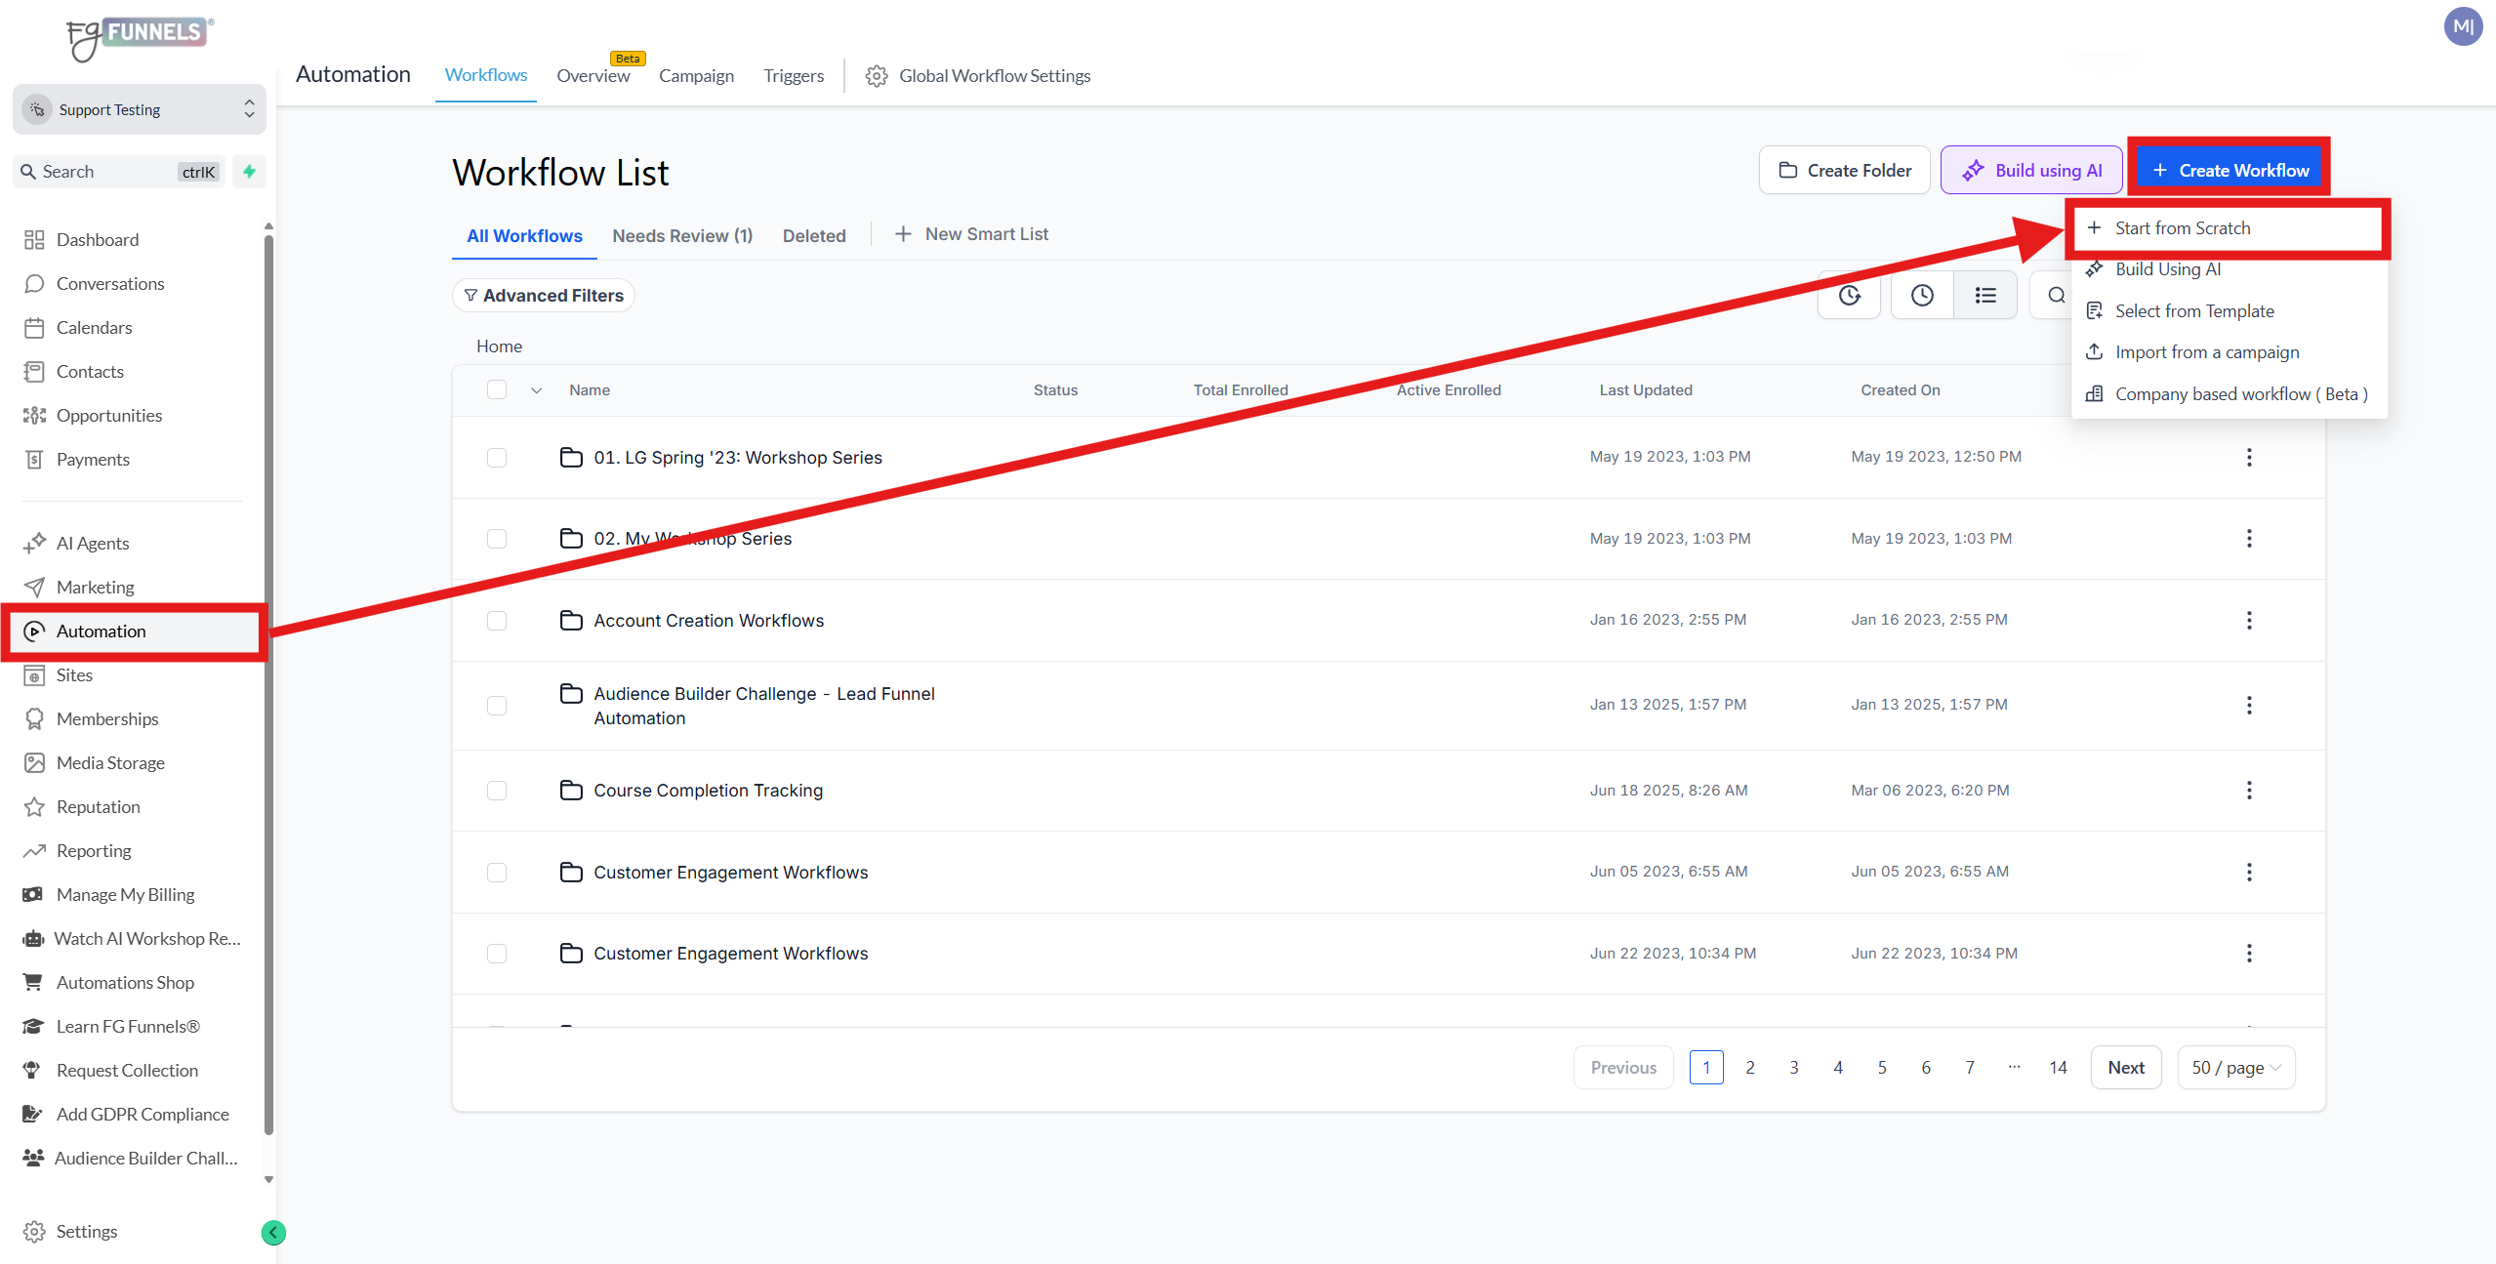Collapse sidebar with green arrow button
Viewport: 2496px width, 1264px height.
pyautogui.click(x=273, y=1232)
